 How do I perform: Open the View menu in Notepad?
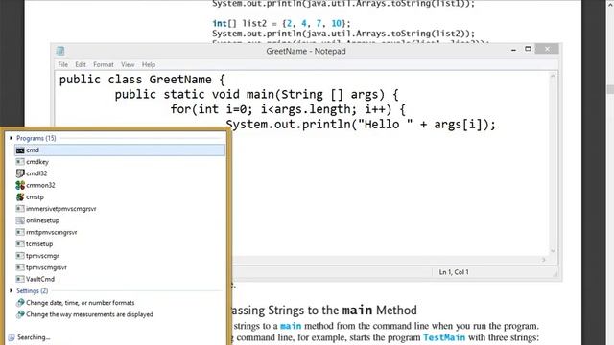(128, 64)
